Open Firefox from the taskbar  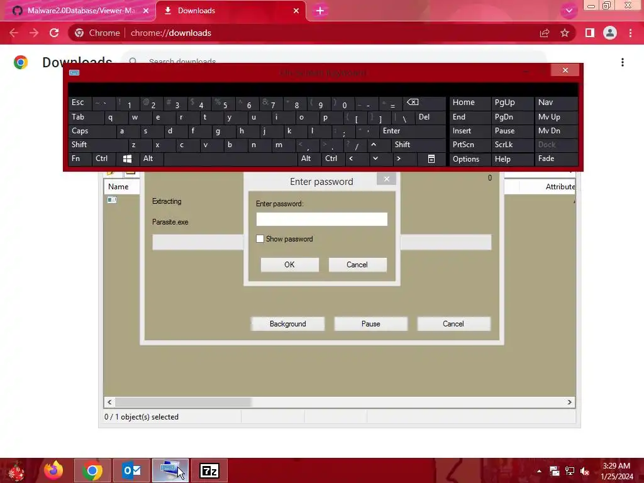[x=53, y=470]
